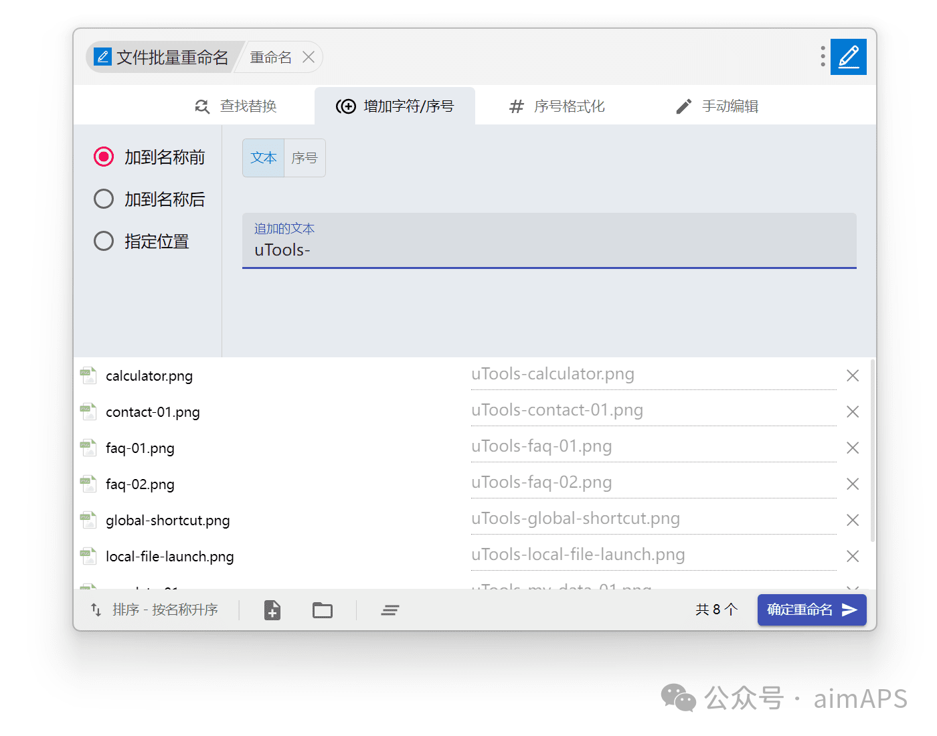This screenshot has width=937, height=736.
Task: Remove calculator.png from the list
Action: pos(852,376)
